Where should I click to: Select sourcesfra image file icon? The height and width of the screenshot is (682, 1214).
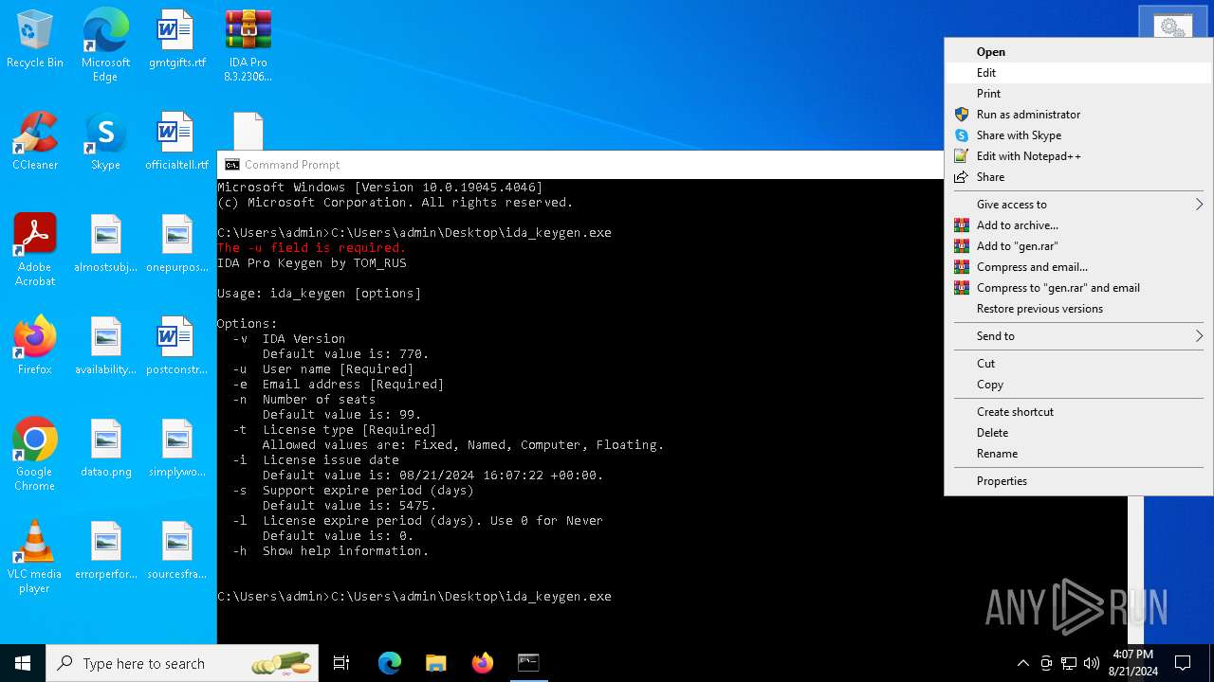(176, 549)
